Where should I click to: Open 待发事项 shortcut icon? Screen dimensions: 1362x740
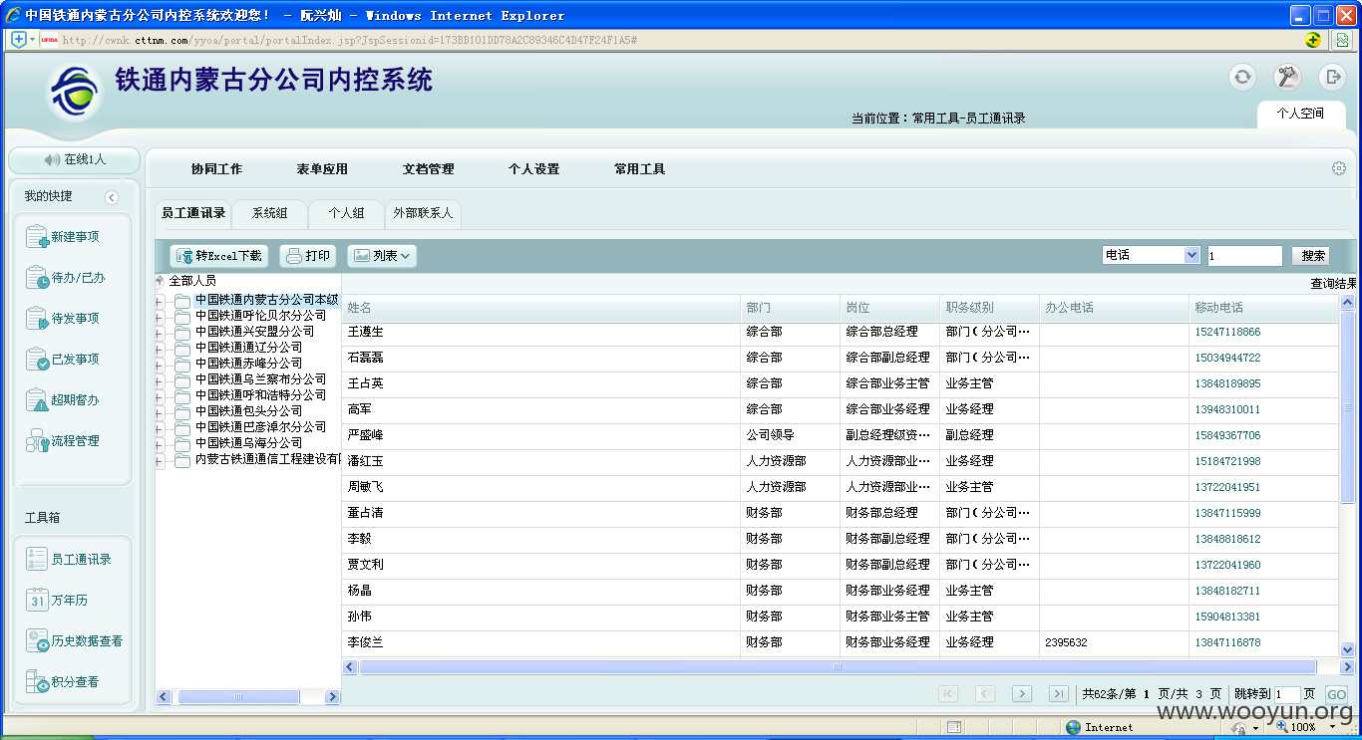tap(37, 319)
